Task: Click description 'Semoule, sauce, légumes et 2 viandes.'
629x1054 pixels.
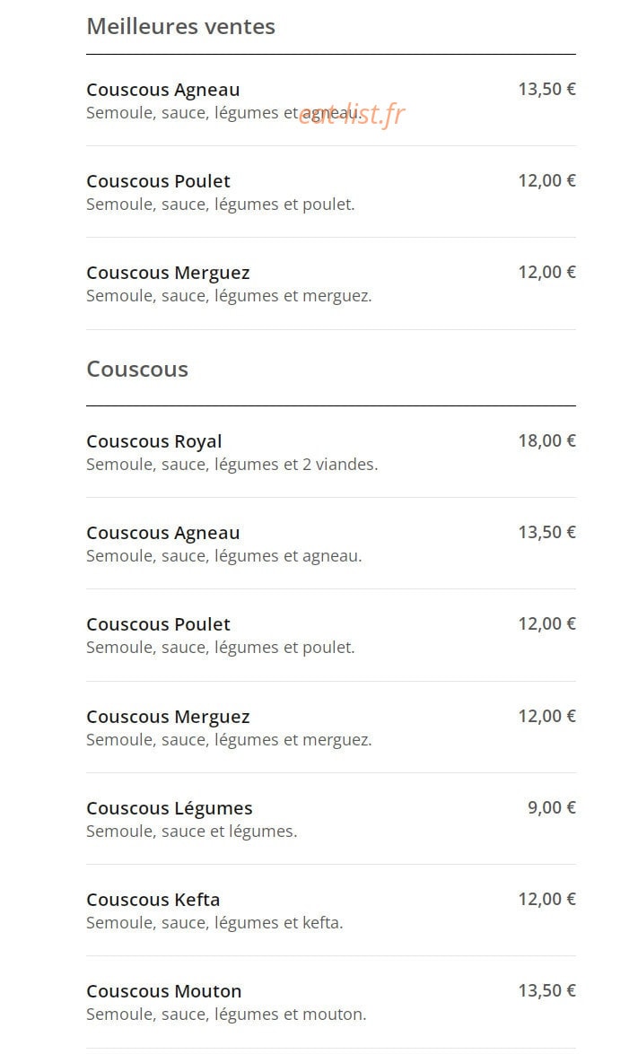Action: pos(232,465)
